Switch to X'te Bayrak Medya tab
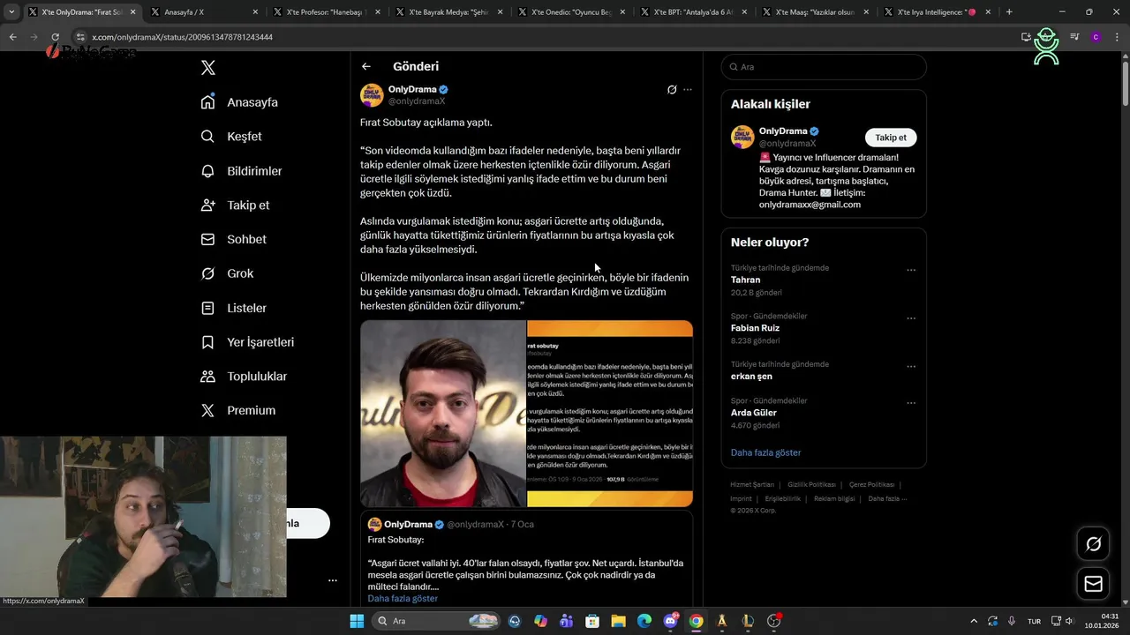 [x=448, y=12]
